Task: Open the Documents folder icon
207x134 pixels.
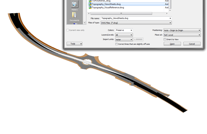Action: (74, 15)
